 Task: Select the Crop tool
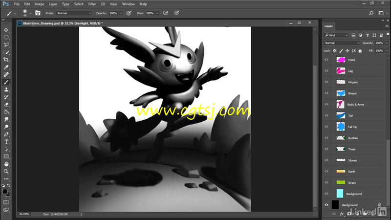6,60
